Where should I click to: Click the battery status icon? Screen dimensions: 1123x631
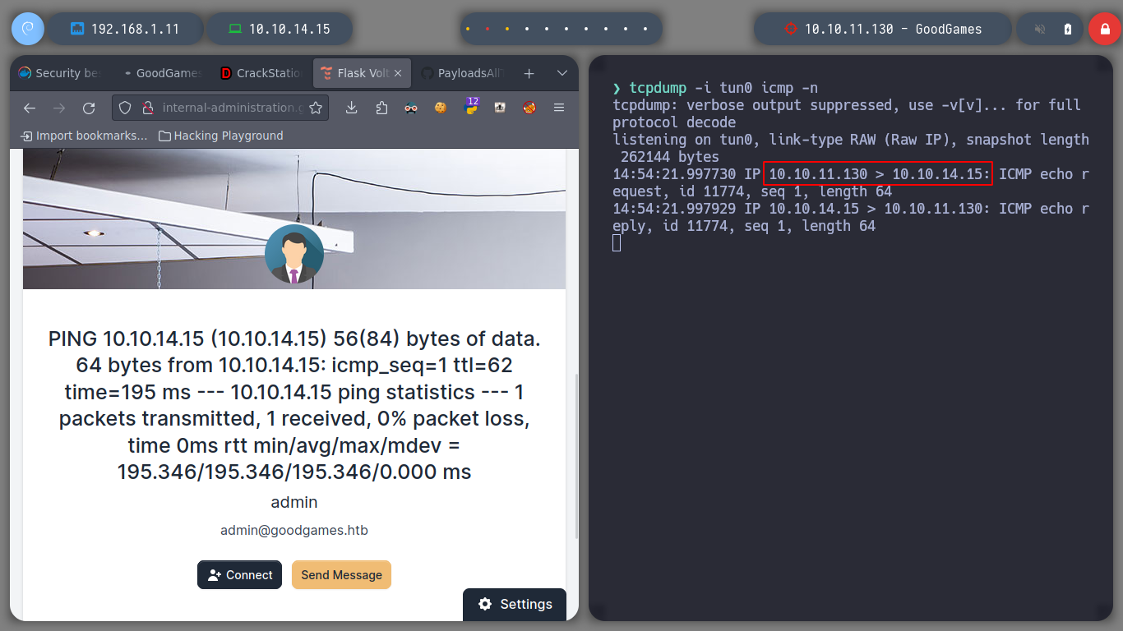pos(1068,29)
